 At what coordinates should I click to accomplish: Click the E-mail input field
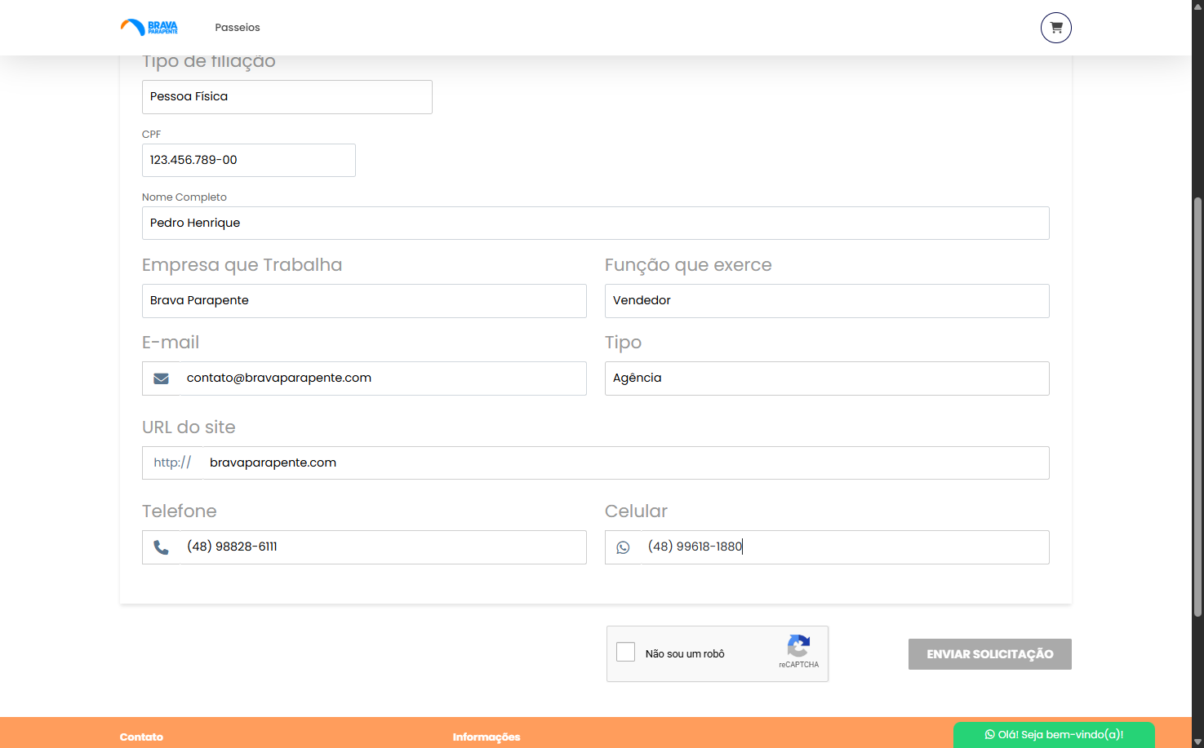[x=382, y=378]
